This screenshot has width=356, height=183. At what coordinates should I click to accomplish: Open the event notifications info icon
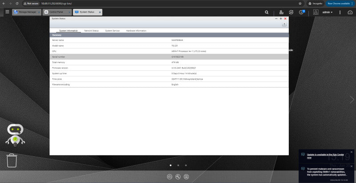pos(301,12)
